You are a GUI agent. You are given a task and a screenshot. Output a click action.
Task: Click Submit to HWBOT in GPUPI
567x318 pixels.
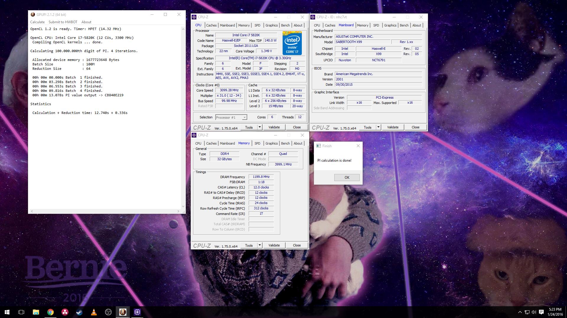point(63,22)
